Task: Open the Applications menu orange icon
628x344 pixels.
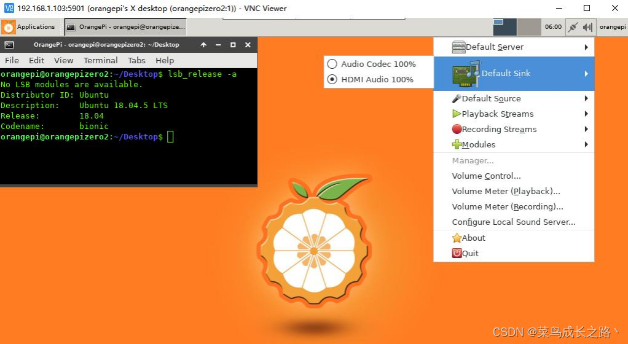Action: 9,27
